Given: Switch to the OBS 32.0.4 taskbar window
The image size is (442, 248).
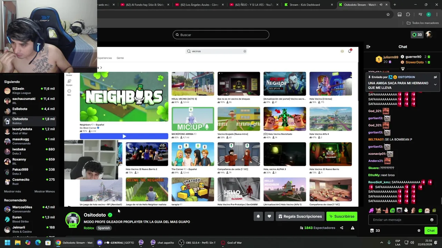Looking at the screenshot, I should pyautogui.click(x=197, y=242).
